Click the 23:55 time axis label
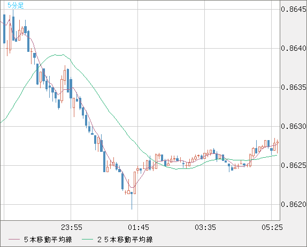 72,227
